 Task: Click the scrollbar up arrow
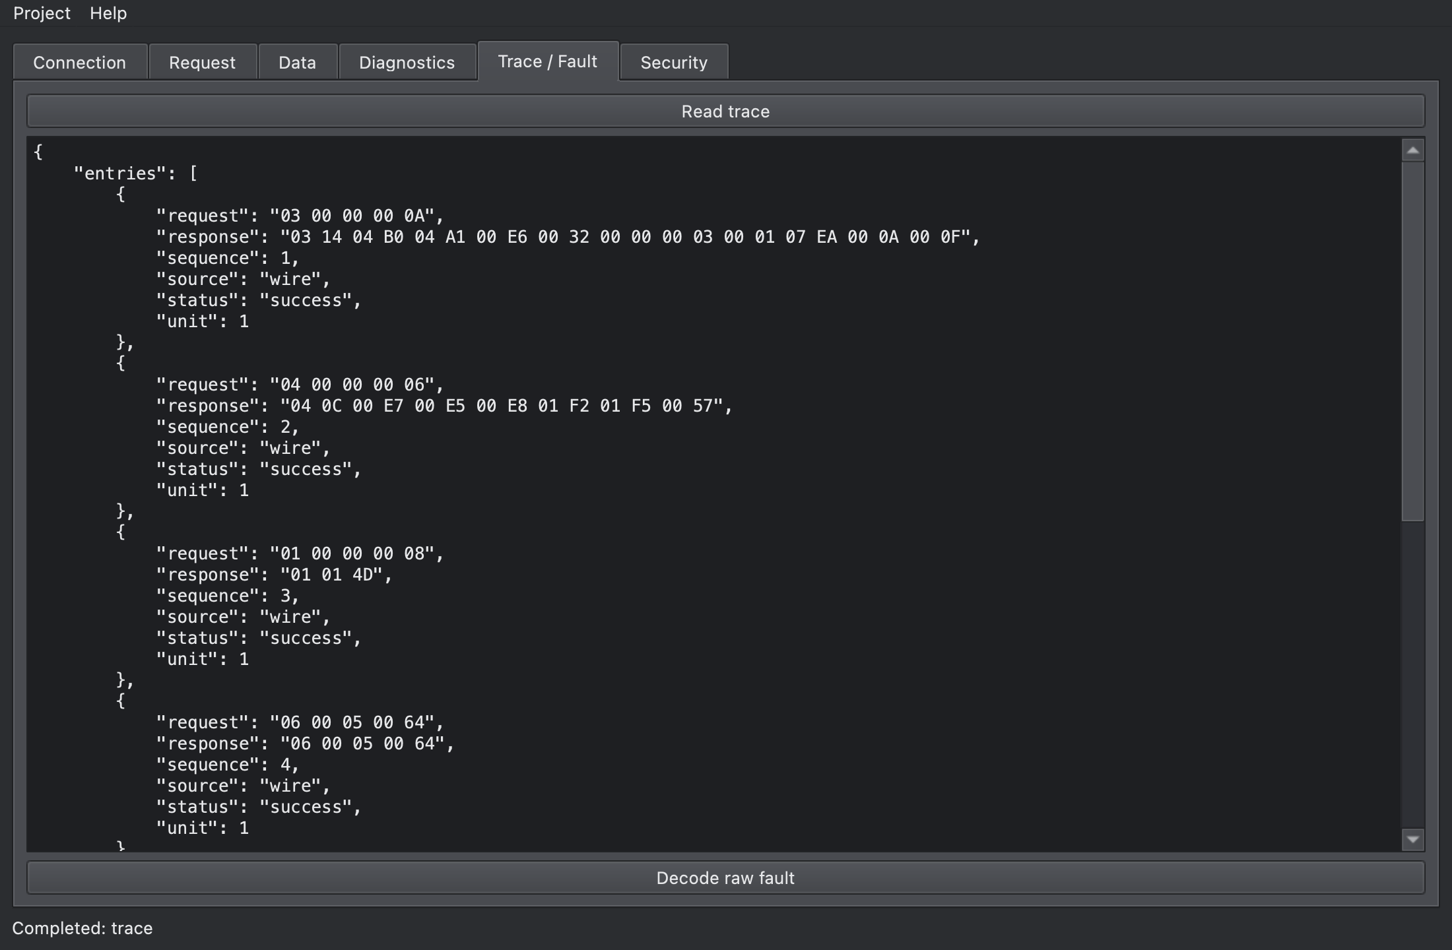click(1413, 150)
